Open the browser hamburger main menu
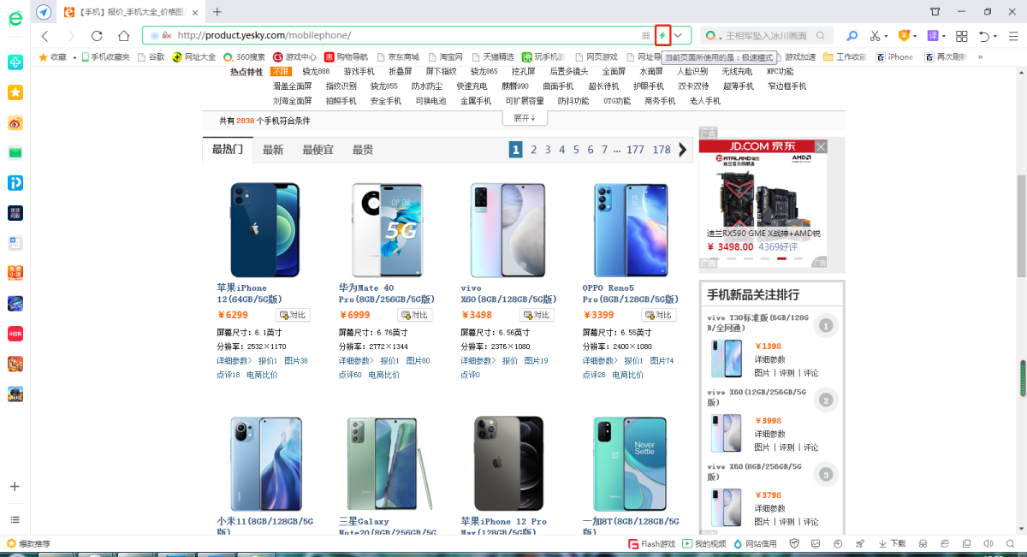The height and width of the screenshot is (557, 1027). click(x=1012, y=36)
